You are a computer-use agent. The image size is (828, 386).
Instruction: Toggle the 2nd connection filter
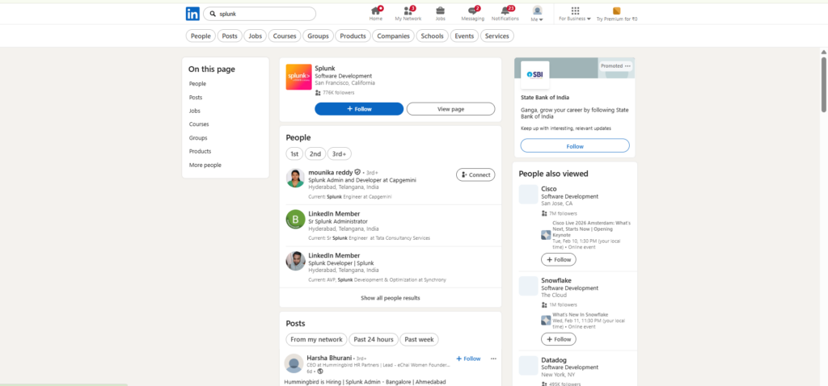tap(315, 153)
